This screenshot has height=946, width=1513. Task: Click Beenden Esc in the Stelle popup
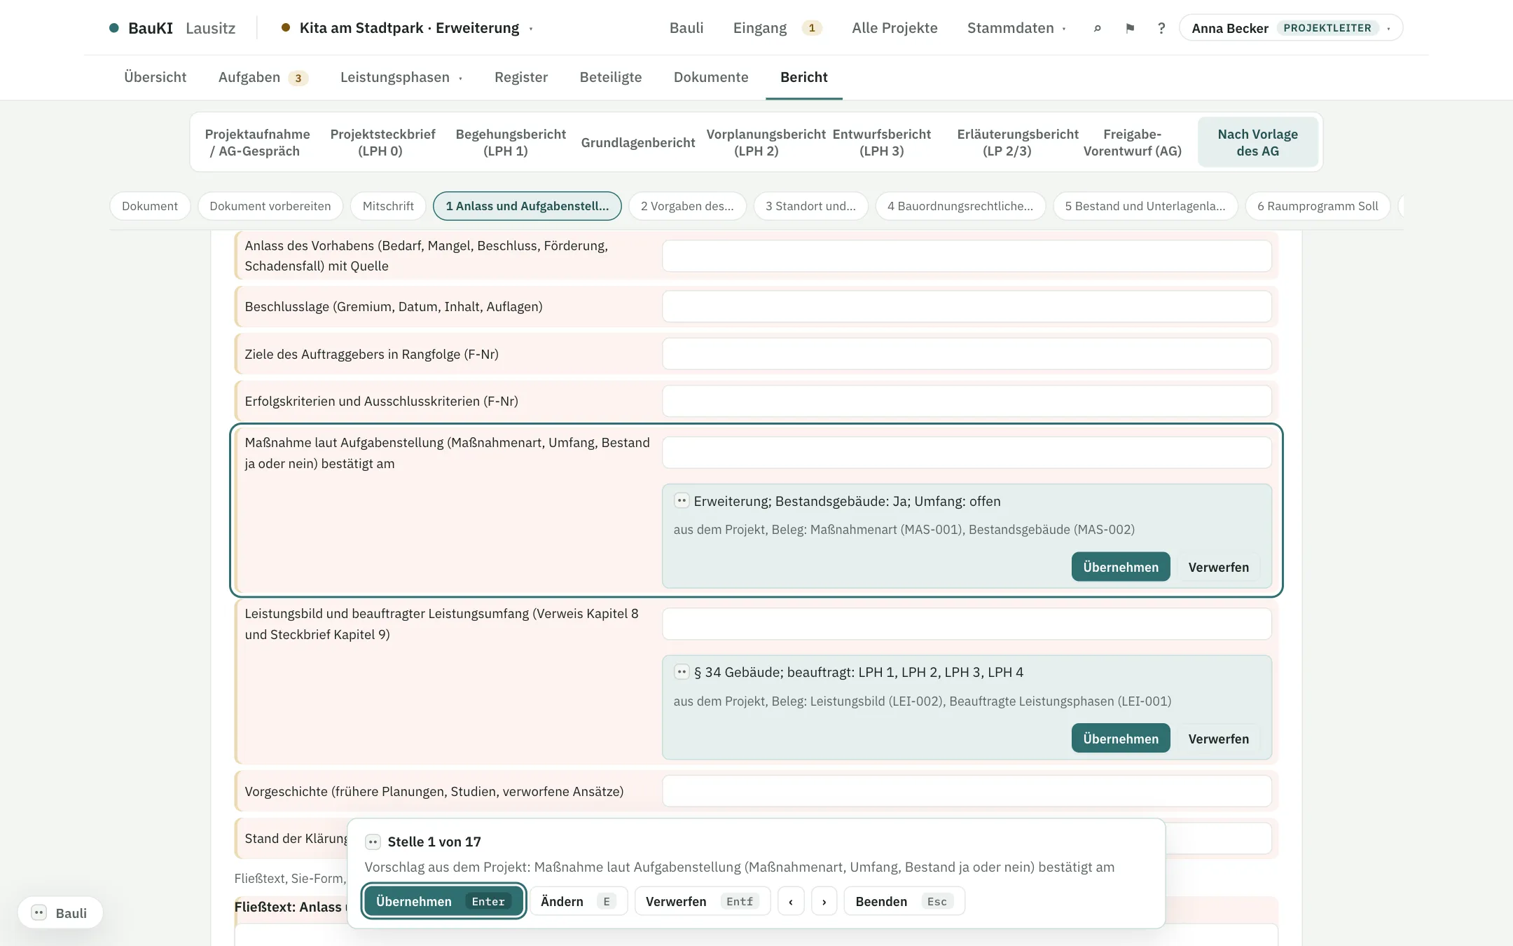904,901
